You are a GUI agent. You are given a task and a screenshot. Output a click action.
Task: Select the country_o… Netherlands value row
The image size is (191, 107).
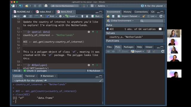point(135,37)
